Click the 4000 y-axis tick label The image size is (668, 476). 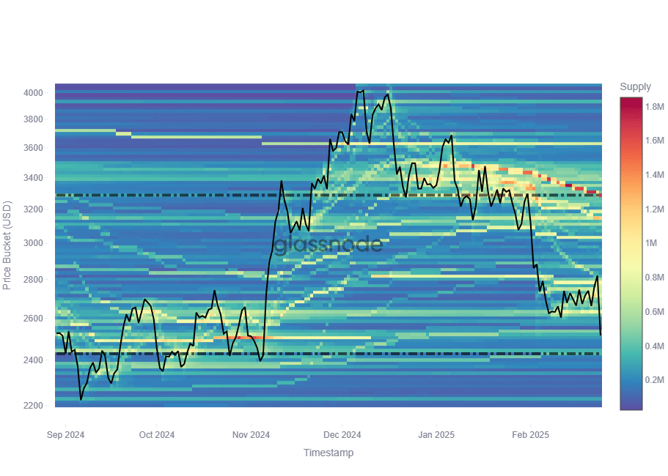[33, 93]
